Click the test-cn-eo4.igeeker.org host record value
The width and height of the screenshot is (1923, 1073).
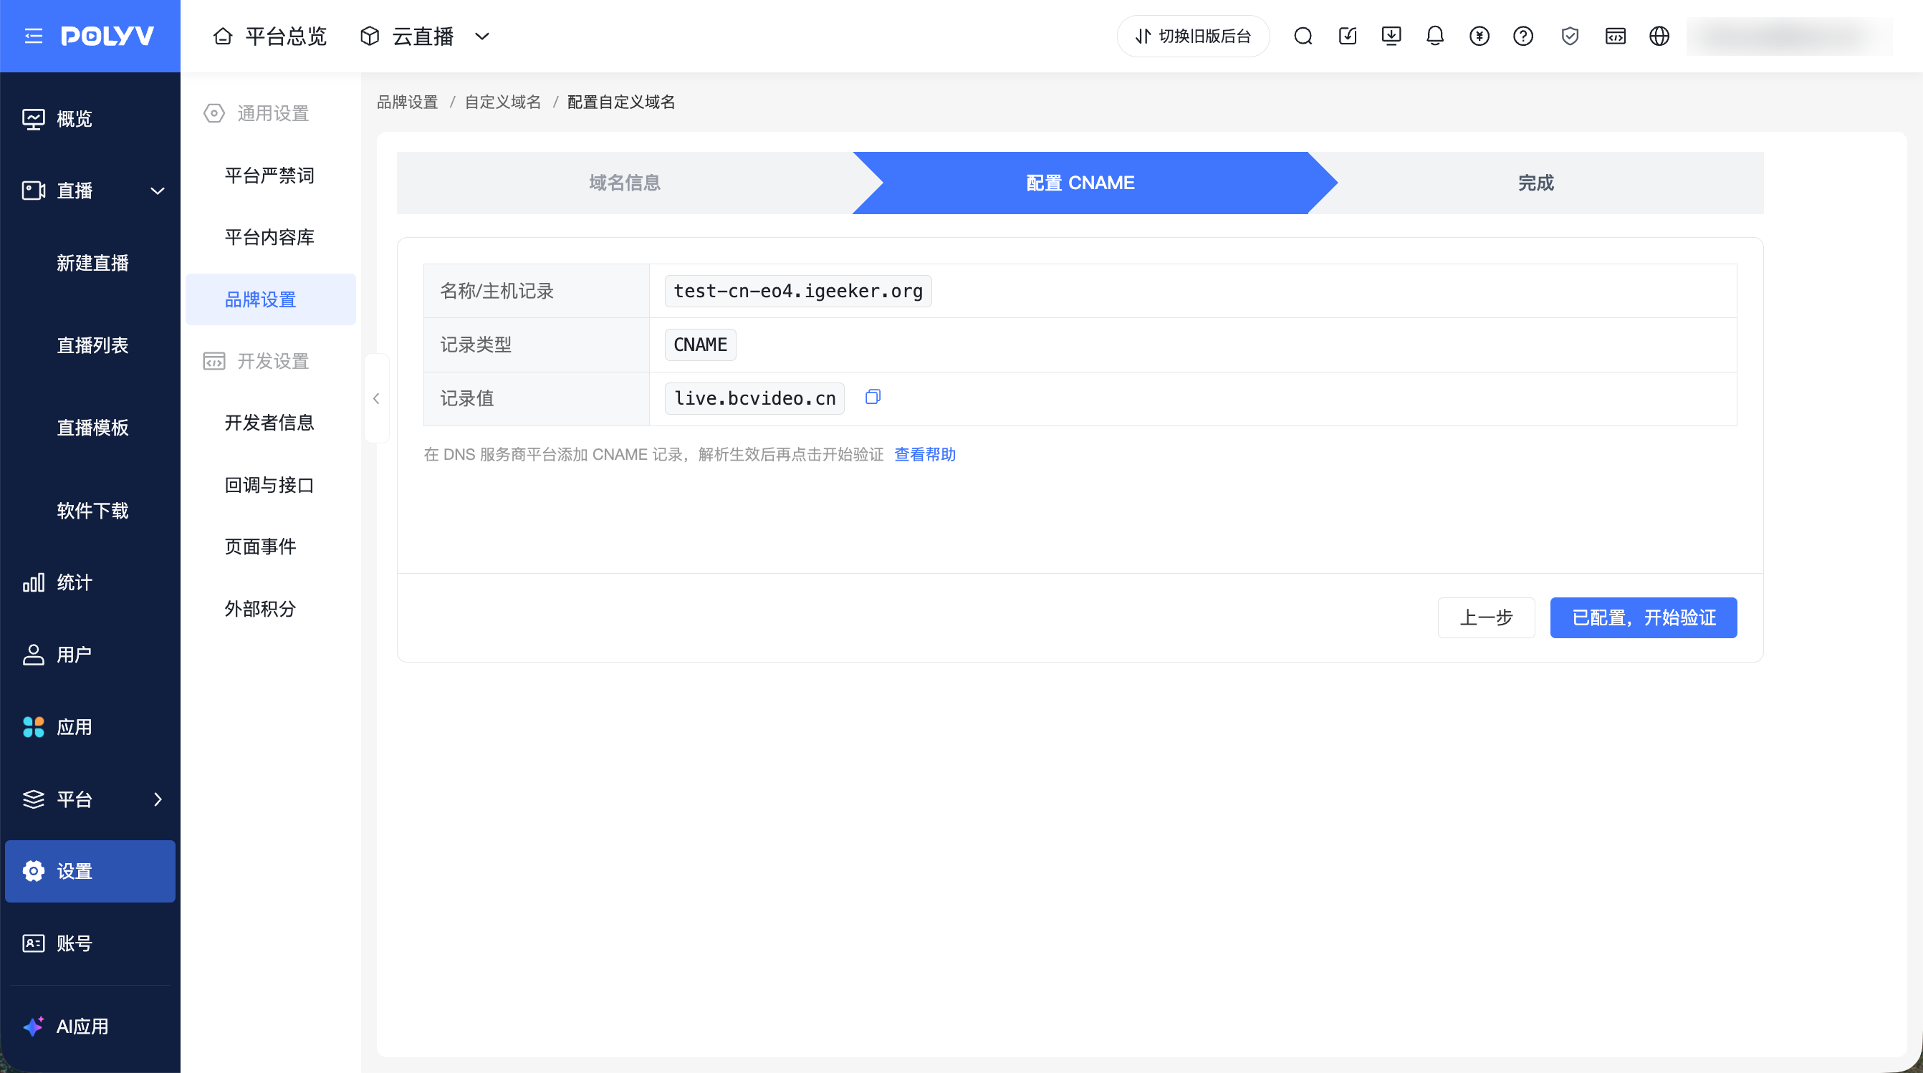[798, 291]
